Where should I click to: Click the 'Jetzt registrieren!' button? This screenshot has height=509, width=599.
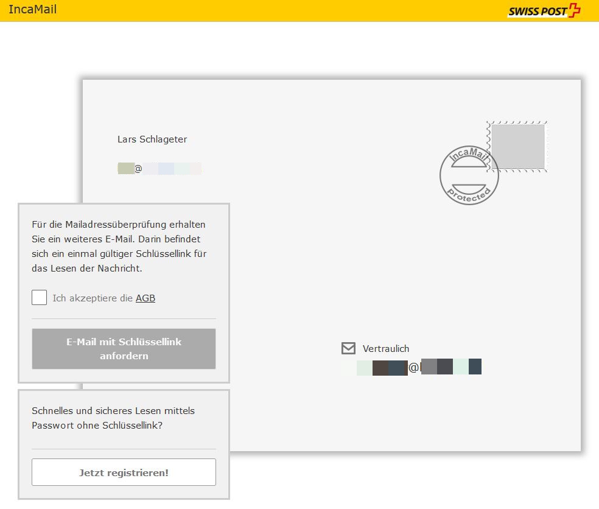tap(124, 472)
